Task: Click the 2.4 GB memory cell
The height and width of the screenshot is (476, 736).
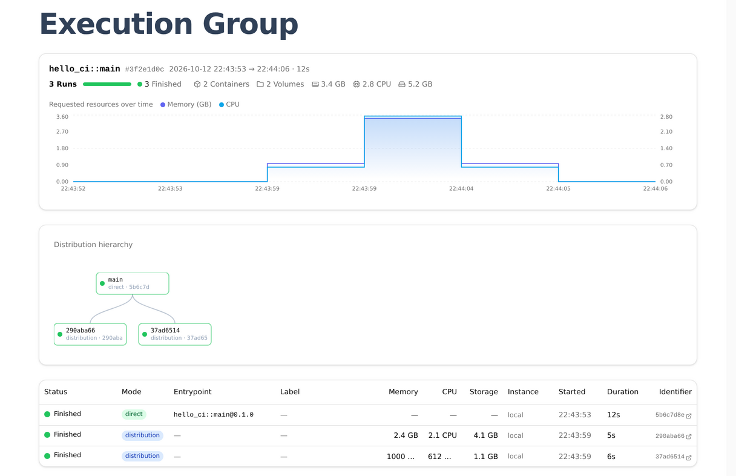Action: coord(406,435)
